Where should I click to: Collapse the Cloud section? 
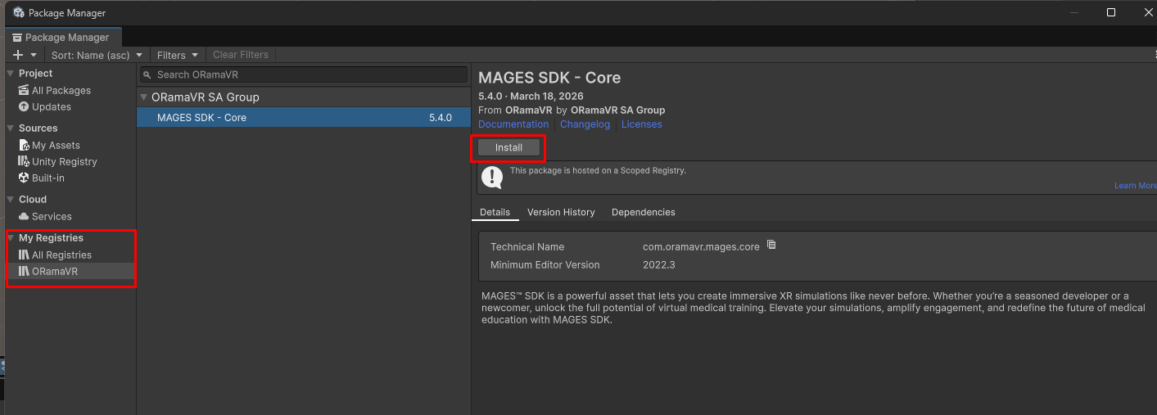tap(11, 200)
